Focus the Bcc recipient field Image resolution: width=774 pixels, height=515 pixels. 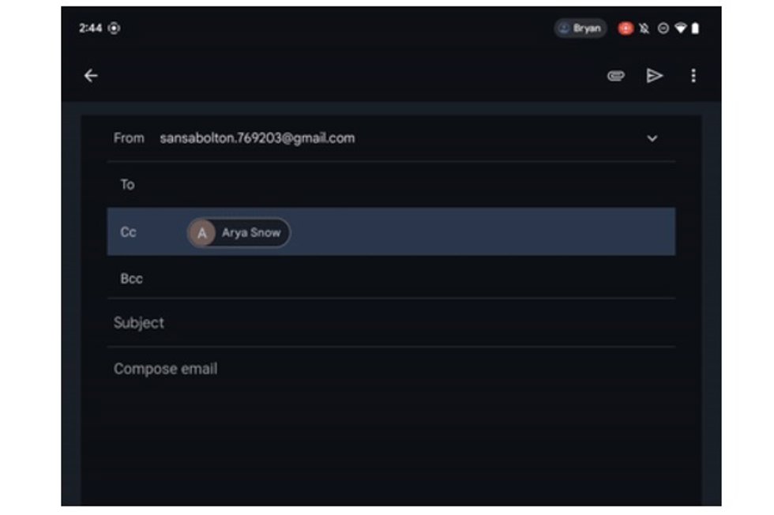point(391,279)
